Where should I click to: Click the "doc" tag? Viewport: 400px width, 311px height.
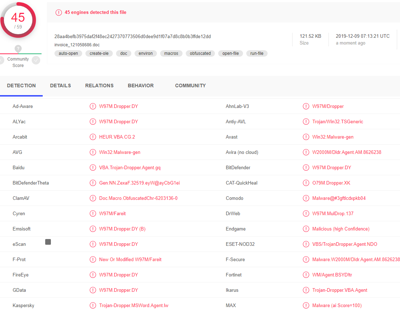[124, 53]
